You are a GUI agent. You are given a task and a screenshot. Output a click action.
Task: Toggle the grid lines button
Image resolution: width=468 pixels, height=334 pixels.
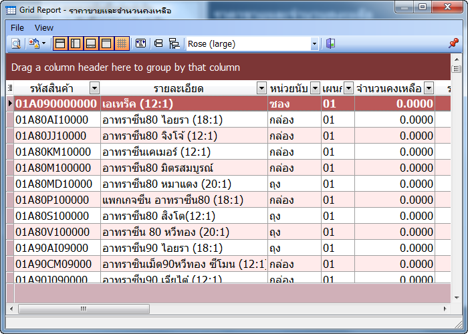click(x=122, y=43)
